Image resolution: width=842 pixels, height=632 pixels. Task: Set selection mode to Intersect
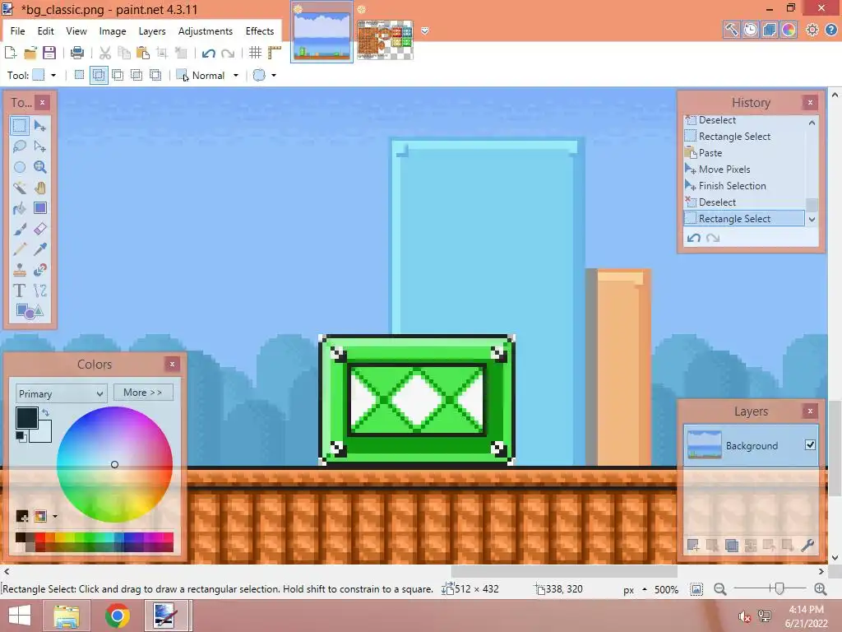136,75
